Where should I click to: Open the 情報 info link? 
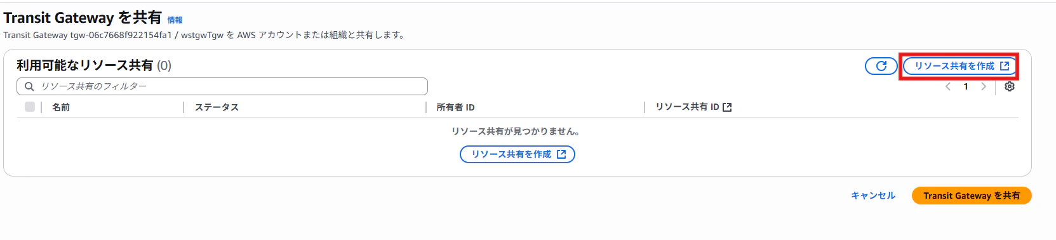pyautogui.click(x=175, y=20)
